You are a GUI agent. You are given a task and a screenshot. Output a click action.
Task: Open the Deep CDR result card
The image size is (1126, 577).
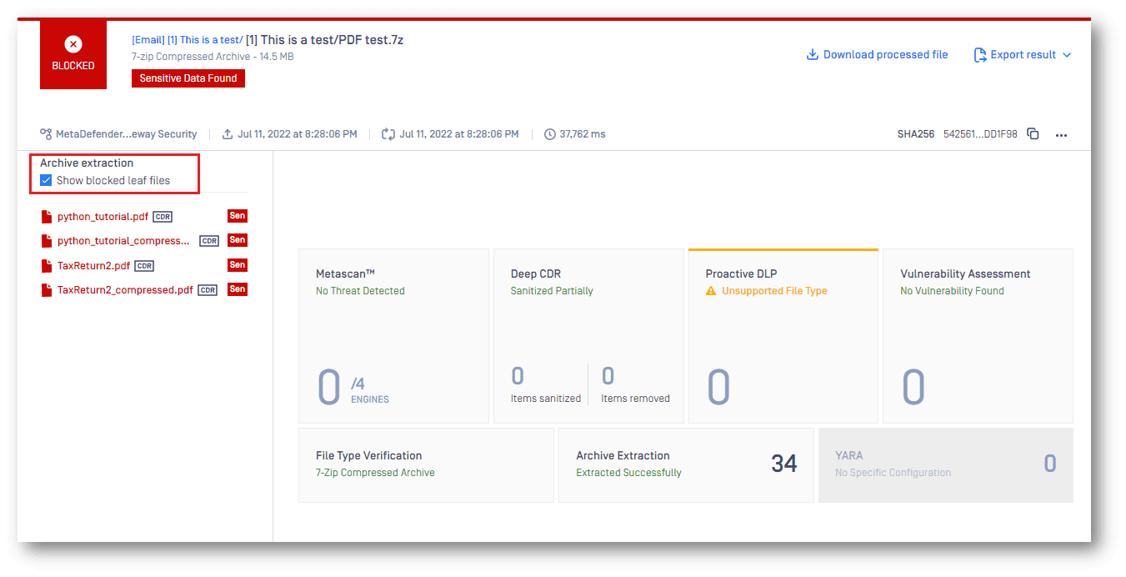(x=588, y=336)
